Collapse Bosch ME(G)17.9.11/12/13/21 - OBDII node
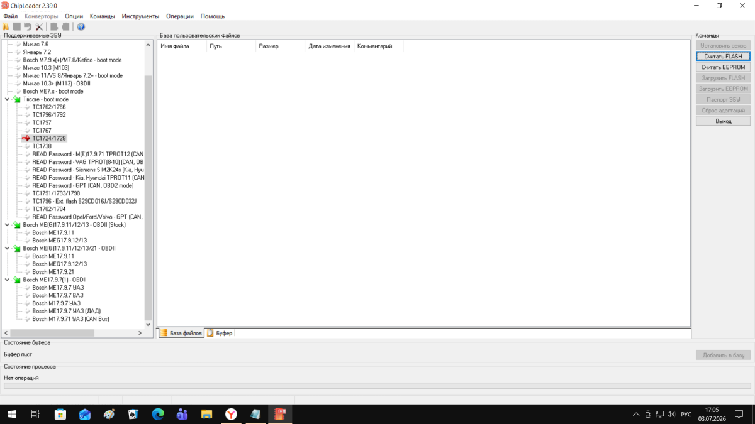The width and height of the screenshot is (755, 424). coord(8,249)
